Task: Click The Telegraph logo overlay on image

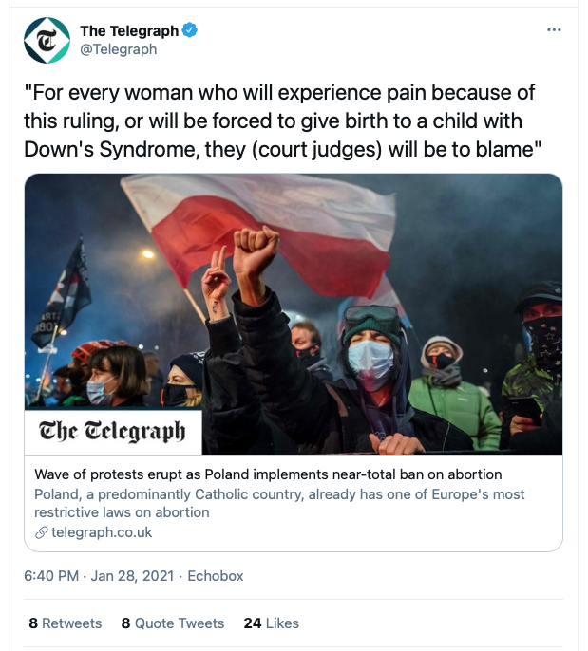Action: [x=113, y=432]
